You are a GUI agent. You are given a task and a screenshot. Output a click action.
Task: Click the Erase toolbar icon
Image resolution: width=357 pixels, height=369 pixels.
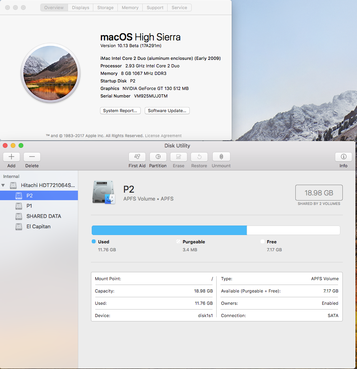point(179,157)
